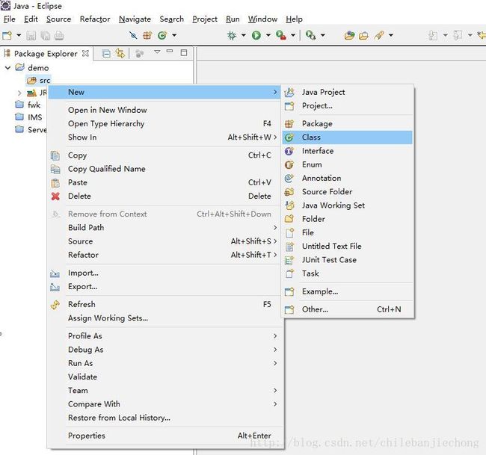Click Restore from Local History entry
The image size is (486, 455).
164,418
